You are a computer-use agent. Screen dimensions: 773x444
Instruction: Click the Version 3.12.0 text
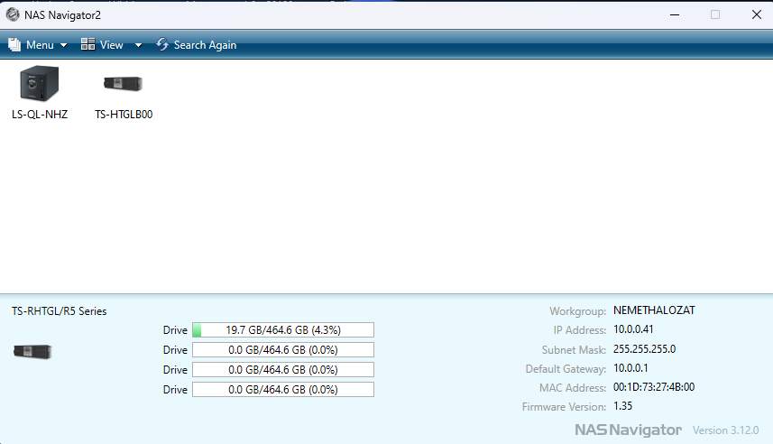pos(726,430)
